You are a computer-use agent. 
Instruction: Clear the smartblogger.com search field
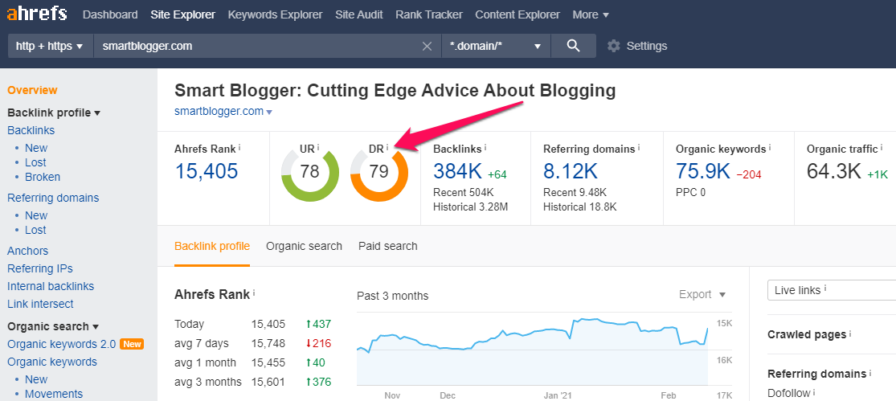point(427,47)
